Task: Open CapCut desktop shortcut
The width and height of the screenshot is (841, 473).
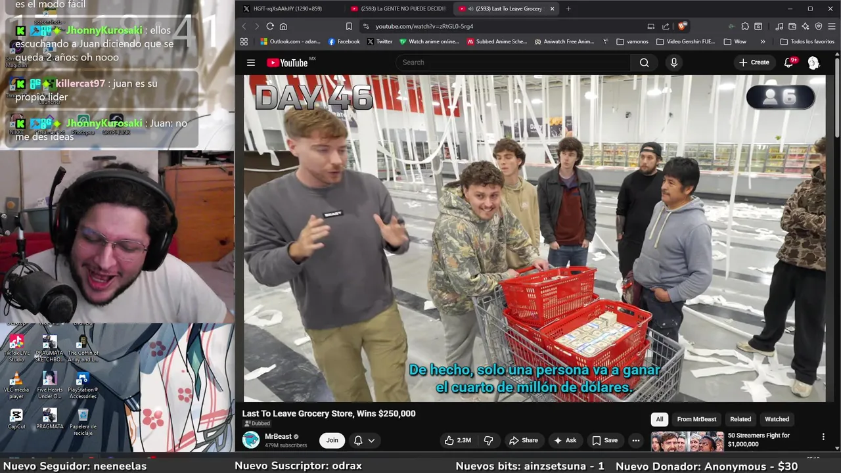Action: click(x=16, y=418)
